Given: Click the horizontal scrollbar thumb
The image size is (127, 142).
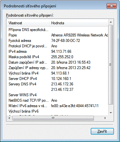Looking at the screenshot, I should tap(53, 118).
